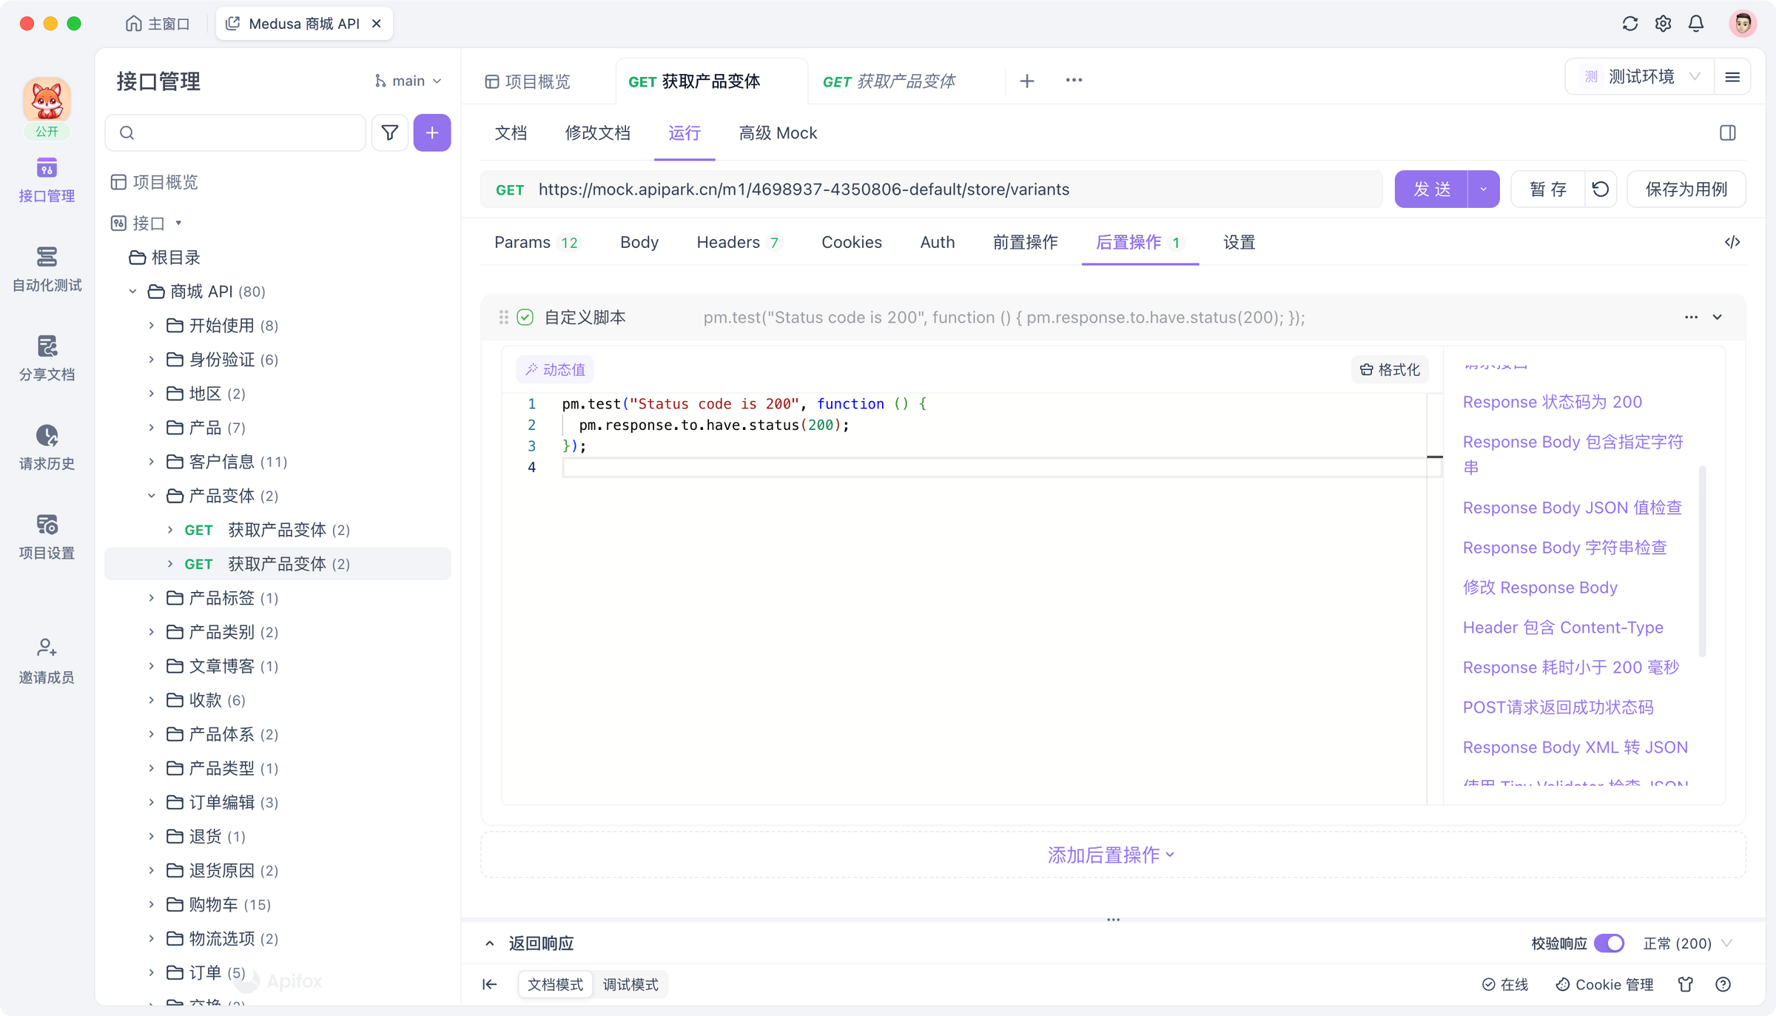Screen dimensions: 1776x1016
Task: Expand the 购物车 folder
Action: click(x=152, y=904)
